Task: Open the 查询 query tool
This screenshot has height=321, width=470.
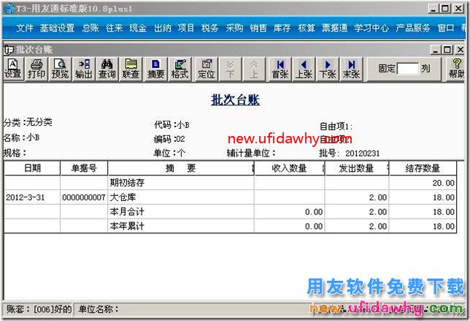Action: pyautogui.click(x=107, y=69)
